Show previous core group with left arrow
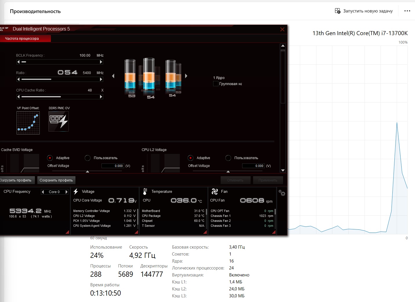This screenshot has height=302, width=415. pyautogui.click(x=113, y=76)
